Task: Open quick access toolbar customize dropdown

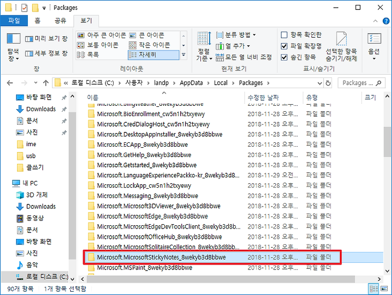Action: [x=44, y=8]
